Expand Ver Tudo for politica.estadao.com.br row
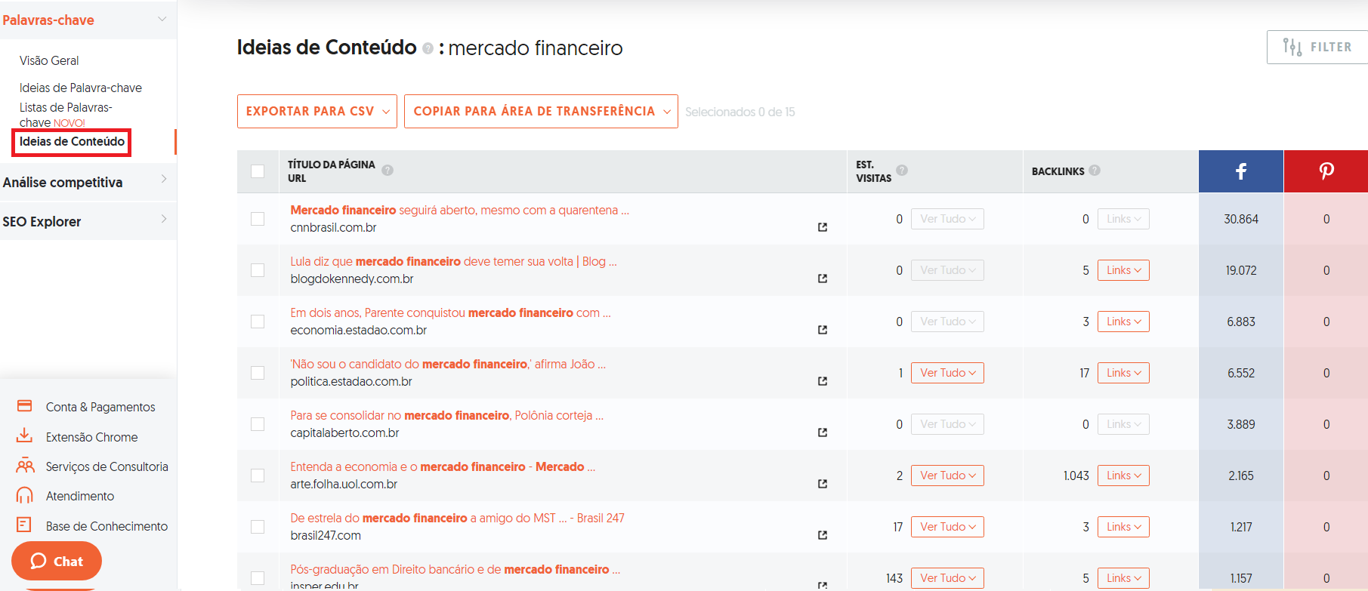 click(x=947, y=373)
